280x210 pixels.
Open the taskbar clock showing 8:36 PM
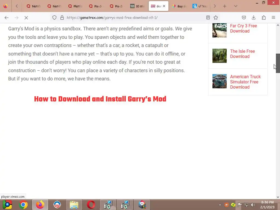(x=267, y=205)
